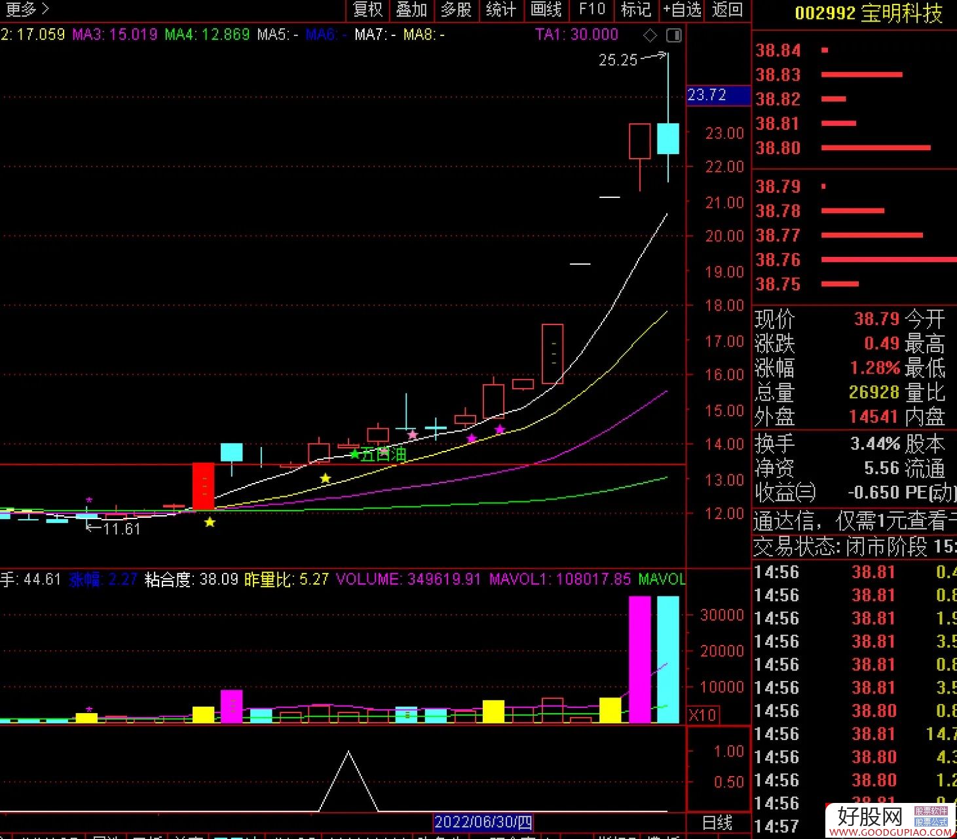Viewport: 957px width, 839px height.
Task: Click the 通达信 advertisement text line
Action: tap(855, 521)
